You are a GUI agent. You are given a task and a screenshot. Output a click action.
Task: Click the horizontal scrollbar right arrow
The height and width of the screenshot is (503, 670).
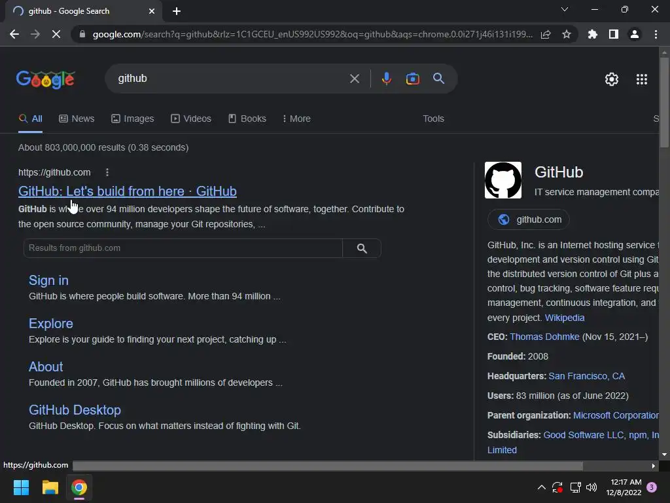[654, 466]
